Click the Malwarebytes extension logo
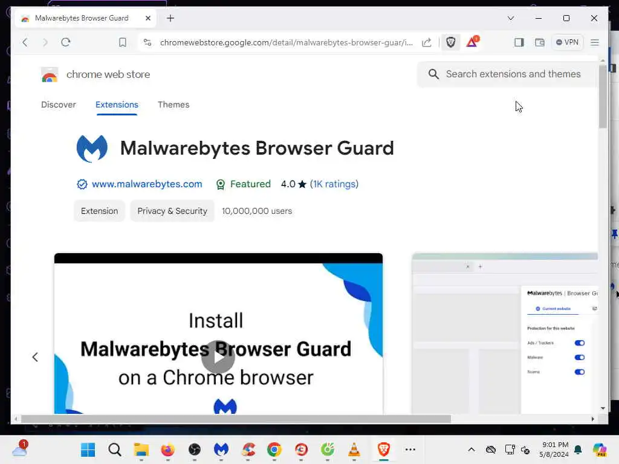 pyautogui.click(x=92, y=149)
